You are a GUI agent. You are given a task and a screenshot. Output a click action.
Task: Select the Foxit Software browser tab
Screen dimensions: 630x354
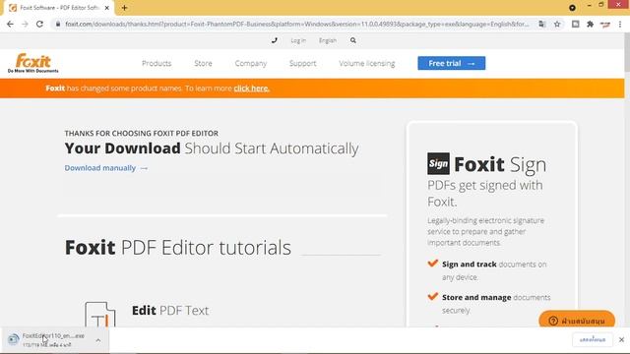(59, 8)
